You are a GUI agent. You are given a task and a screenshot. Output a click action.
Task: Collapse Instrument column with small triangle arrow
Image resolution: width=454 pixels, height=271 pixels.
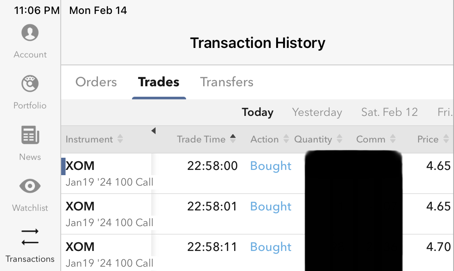pyautogui.click(x=153, y=131)
